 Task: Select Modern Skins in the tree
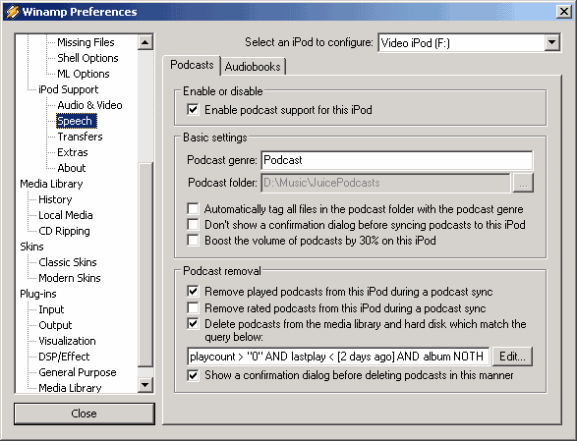click(70, 278)
